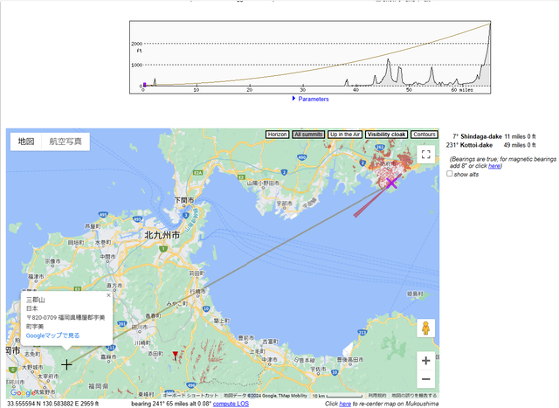This screenshot has width=559, height=408.
Task: Open the Google logo on the map
Action: coord(23,392)
